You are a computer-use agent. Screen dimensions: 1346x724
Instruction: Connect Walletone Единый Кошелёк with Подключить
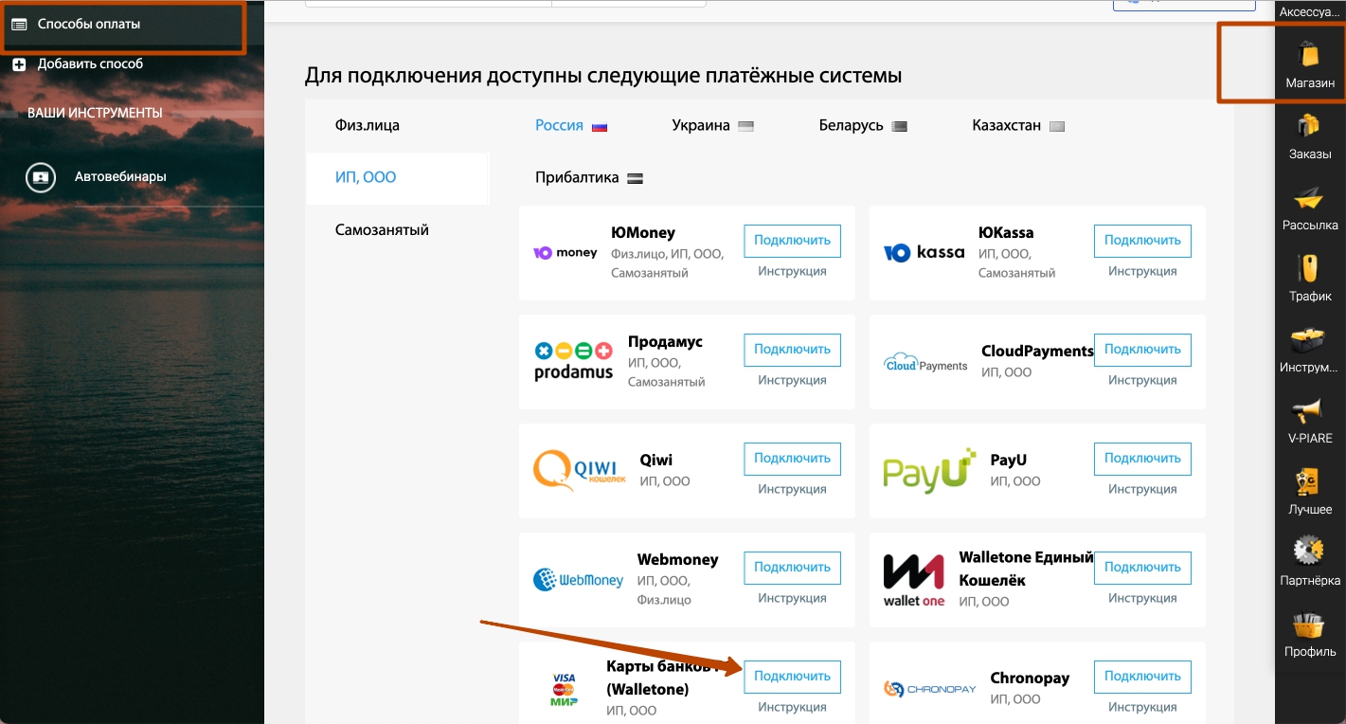click(x=1142, y=568)
